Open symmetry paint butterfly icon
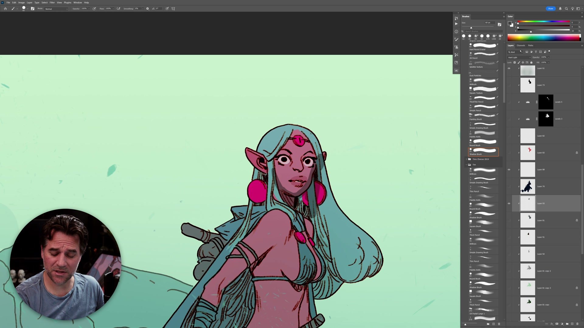The height and width of the screenshot is (328, 584). click(x=173, y=9)
